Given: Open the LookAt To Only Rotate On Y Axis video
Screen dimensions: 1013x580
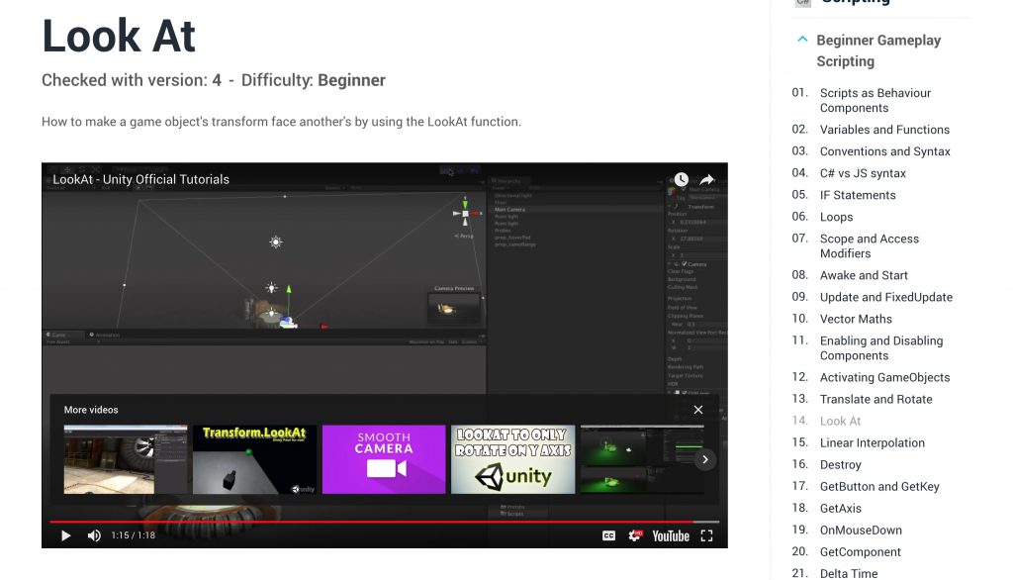Looking at the screenshot, I should pos(513,459).
